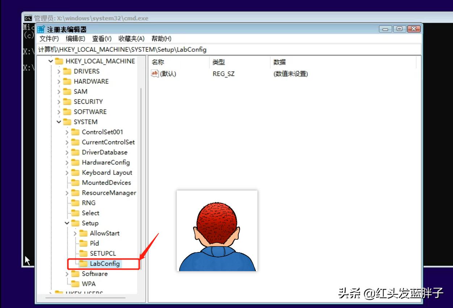Click the cmd.exe icon on the command prompt title bar
Image resolution: width=453 pixels, height=308 pixels.
[27, 18]
